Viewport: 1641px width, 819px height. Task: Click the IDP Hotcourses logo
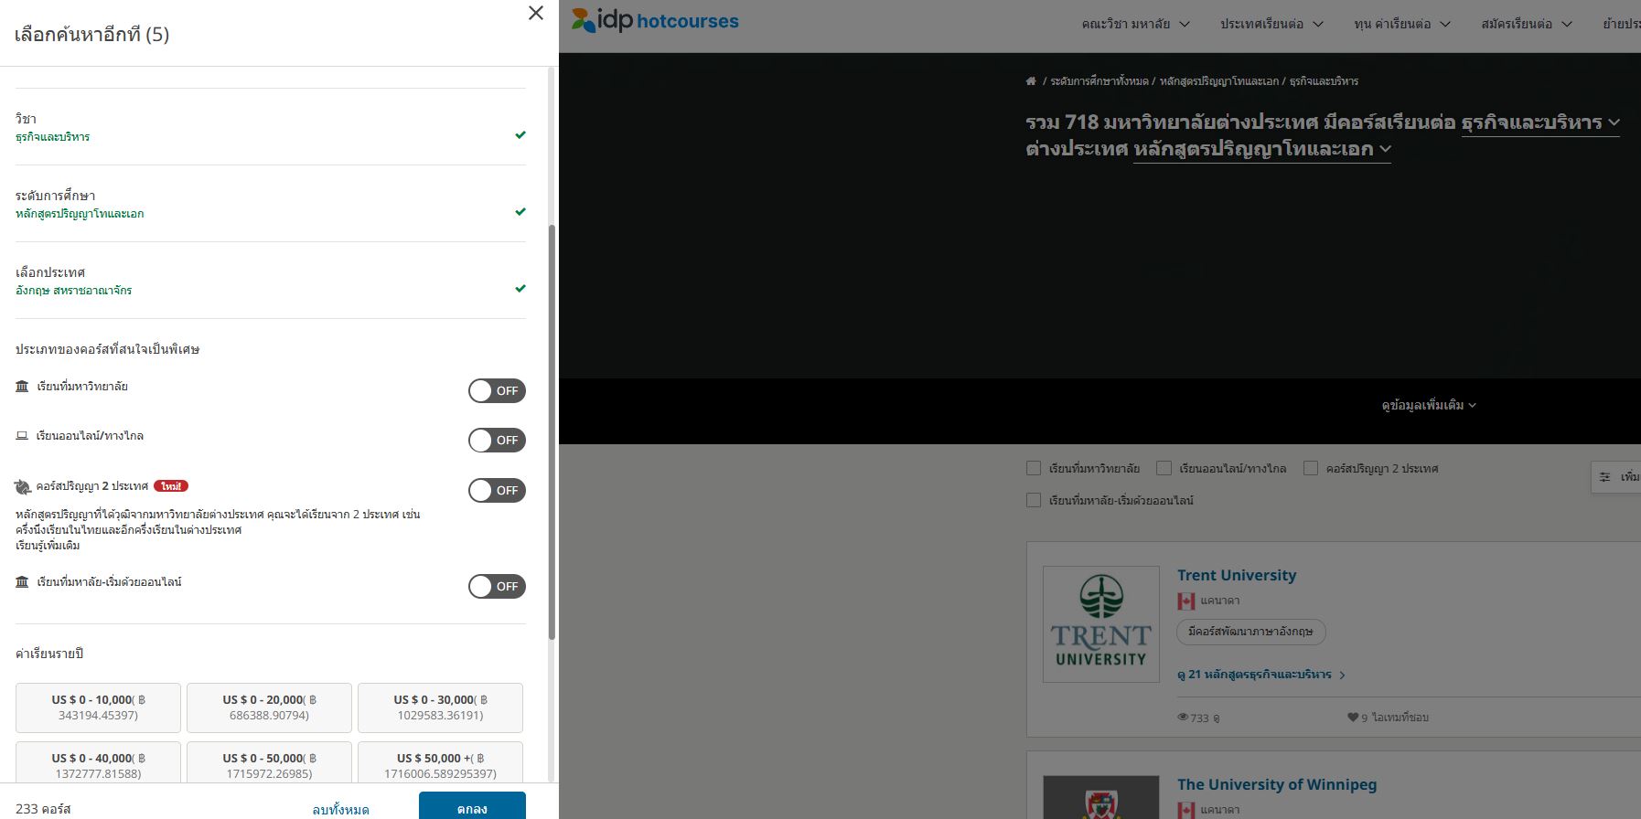tap(655, 20)
